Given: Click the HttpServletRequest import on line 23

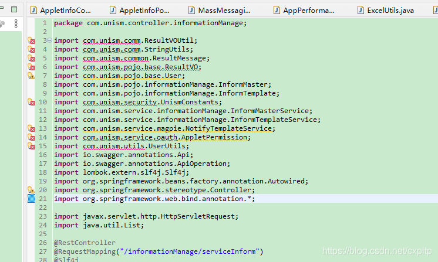Looking at the screenshot, I should tap(146, 216).
